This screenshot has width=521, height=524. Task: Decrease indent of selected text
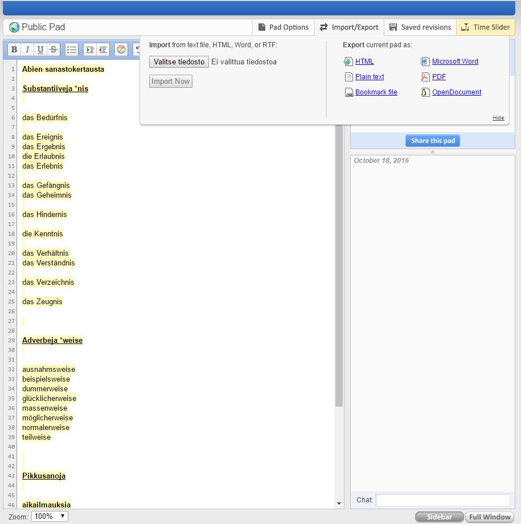tap(103, 50)
